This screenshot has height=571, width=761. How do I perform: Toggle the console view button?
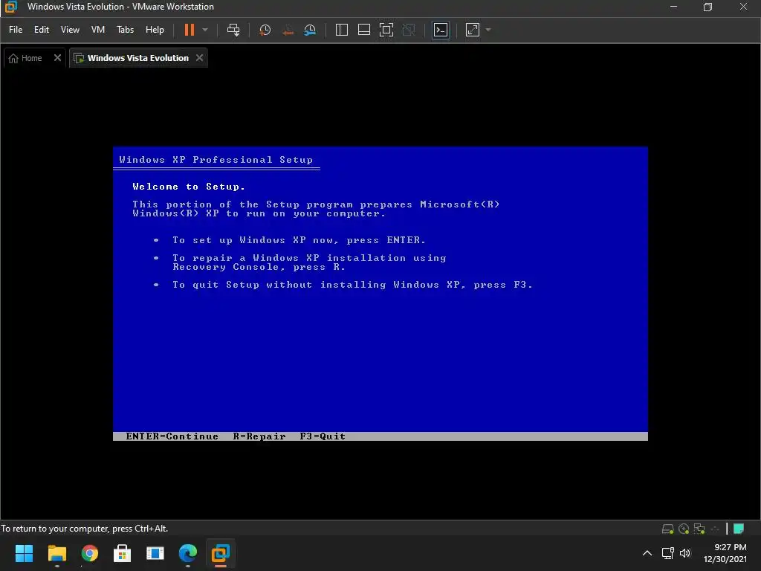pyautogui.click(x=441, y=30)
